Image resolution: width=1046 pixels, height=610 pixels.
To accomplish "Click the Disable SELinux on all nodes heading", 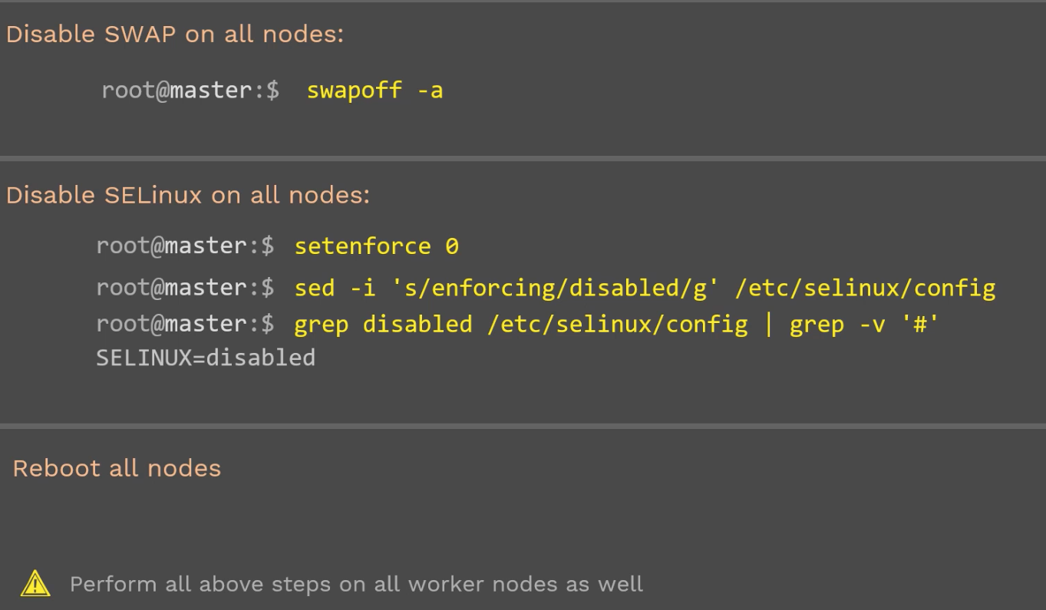I will tap(187, 196).
